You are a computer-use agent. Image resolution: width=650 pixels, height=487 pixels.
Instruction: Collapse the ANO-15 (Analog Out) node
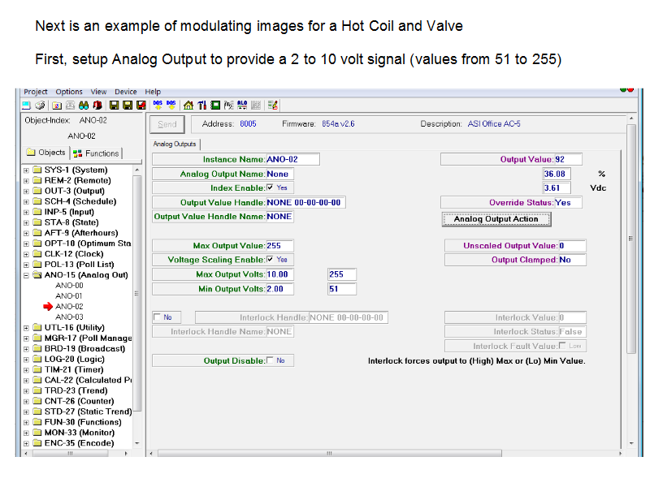[x=26, y=275]
